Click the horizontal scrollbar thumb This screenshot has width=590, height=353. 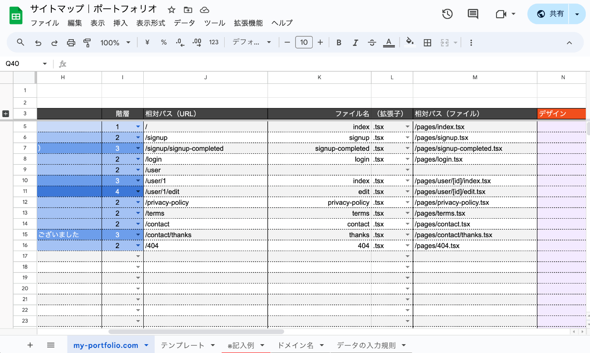(x=196, y=332)
